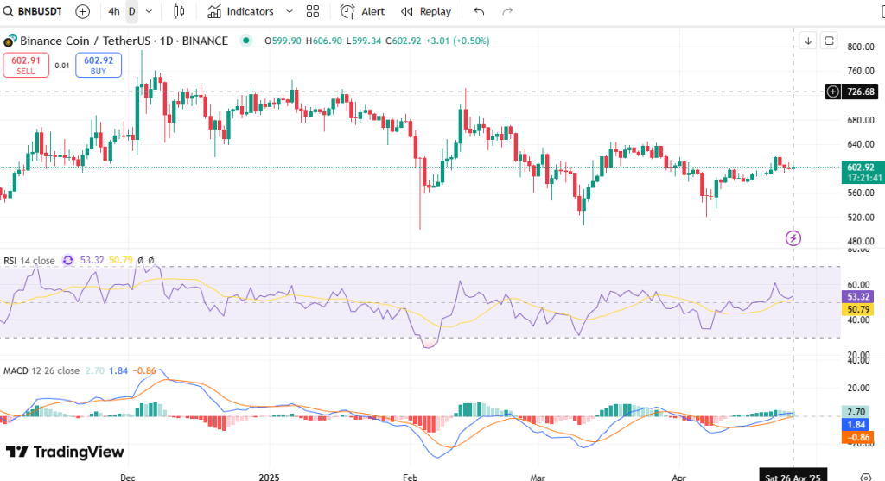Click the add symbol plus icon

click(x=82, y=11)
